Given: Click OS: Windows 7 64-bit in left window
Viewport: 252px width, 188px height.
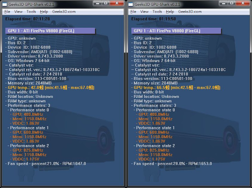Looking at the screenshot, I should pos(27,61).
